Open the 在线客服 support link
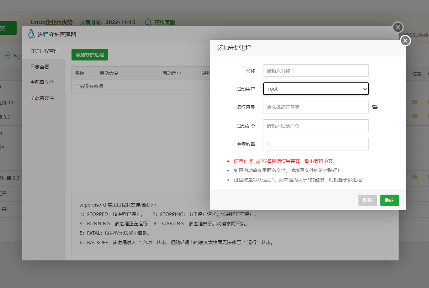 tap(165, 22)
